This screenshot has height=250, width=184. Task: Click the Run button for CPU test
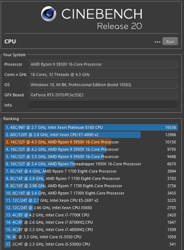(x=170, y=42)
